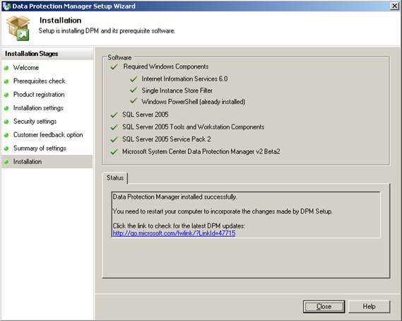Click green bullet beside Security settings
The width and height of the screenshot is (402, 321).
[6, 122]
